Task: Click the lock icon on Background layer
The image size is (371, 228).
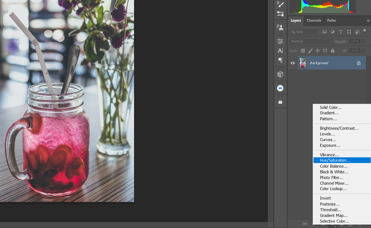Action: 359,63
